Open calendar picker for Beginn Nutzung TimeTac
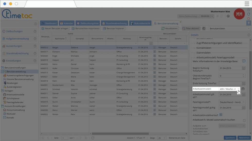 [x=243, y=68]
